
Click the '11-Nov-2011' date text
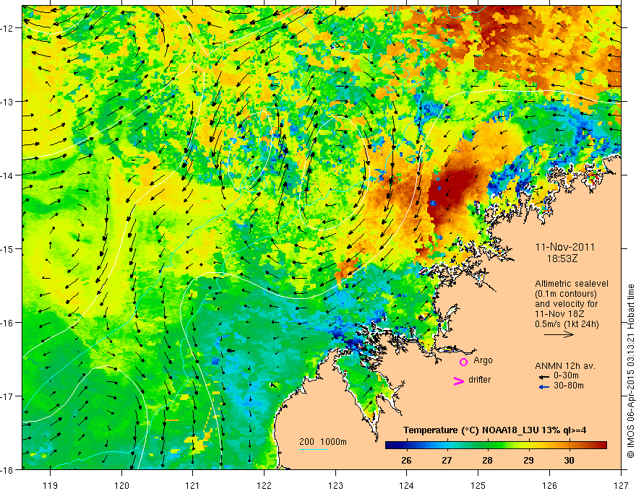point(565,247)
